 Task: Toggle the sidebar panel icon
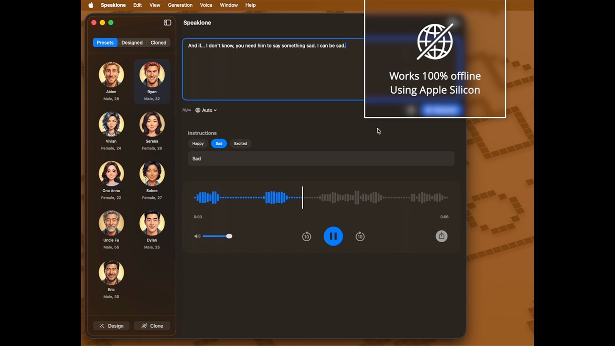click(x=167, y=23)
